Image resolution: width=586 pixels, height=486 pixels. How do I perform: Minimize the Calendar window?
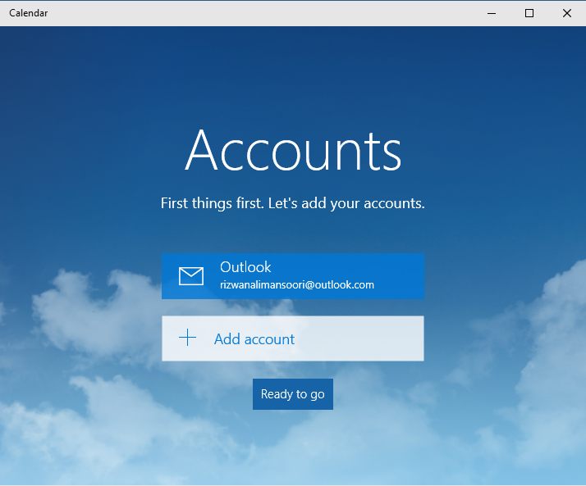click(x=492, y=13)
